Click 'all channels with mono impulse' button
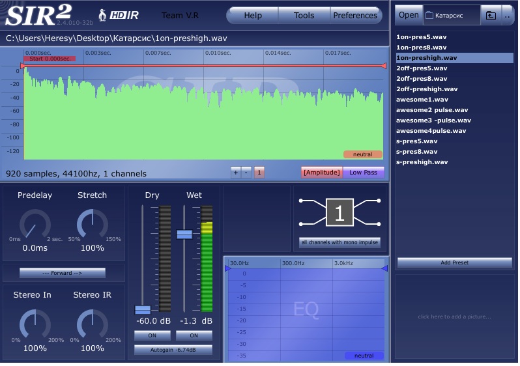Viewport: 520px width, 366px height. click(x=339, y=242)
